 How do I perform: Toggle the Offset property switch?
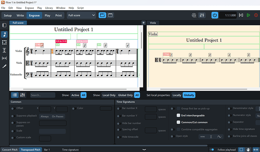click(x=13, y=109)
